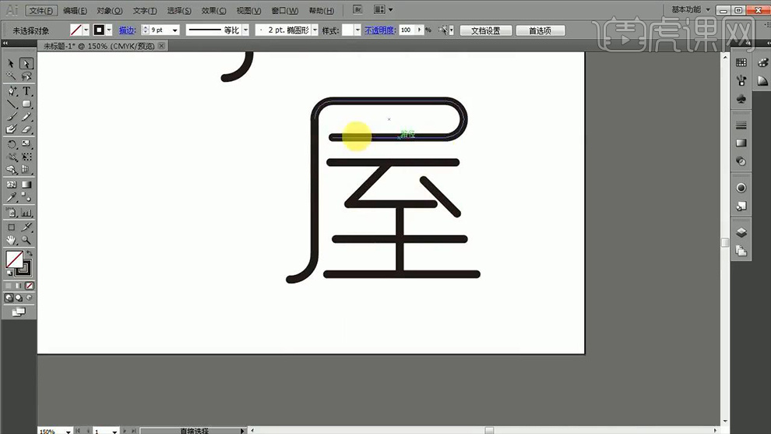
Task: Open the Layers panel icon
Action: pos(741,233)
